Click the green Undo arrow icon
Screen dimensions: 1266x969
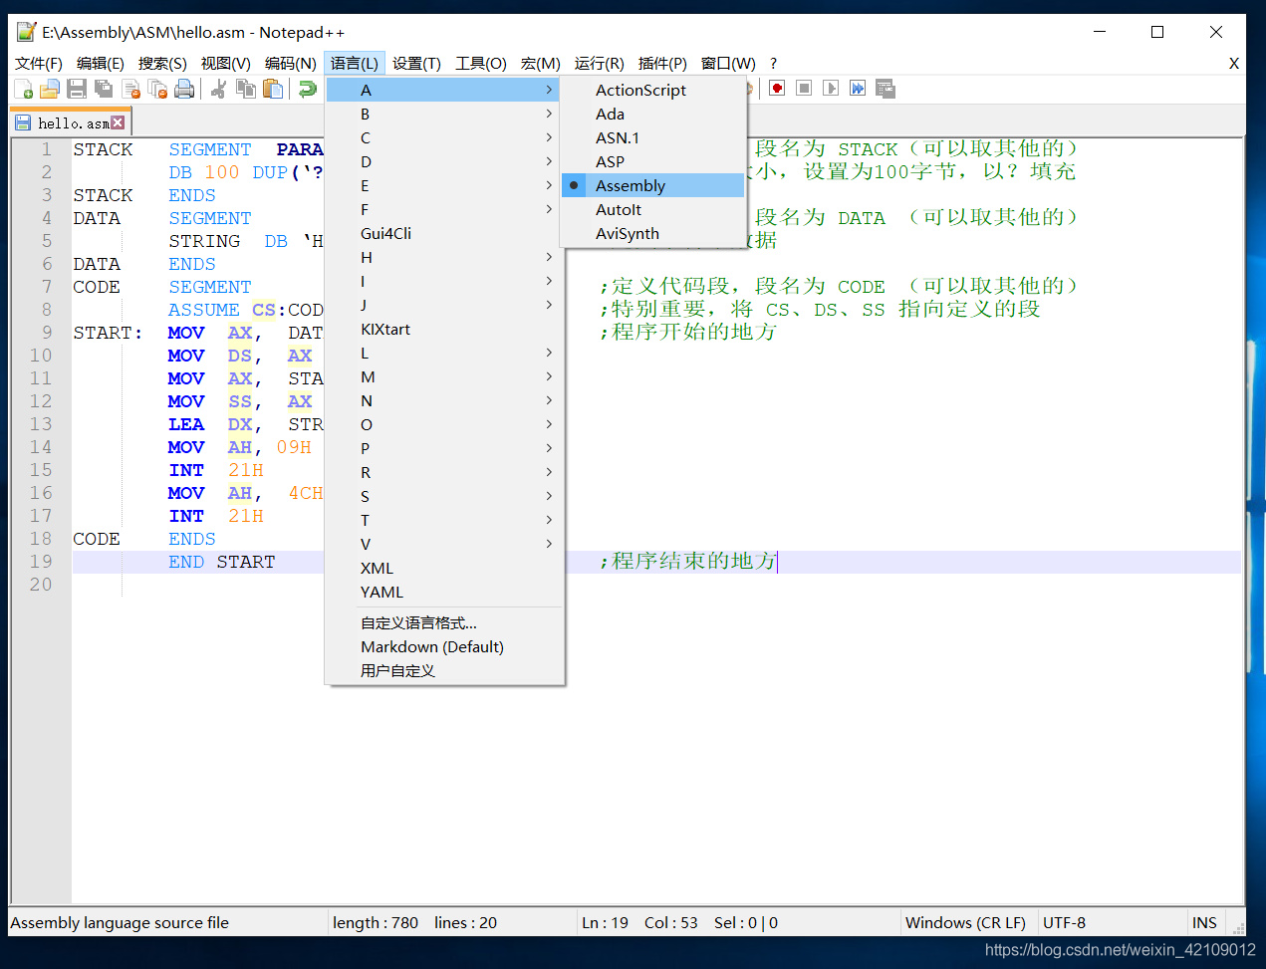coord(307,90)
